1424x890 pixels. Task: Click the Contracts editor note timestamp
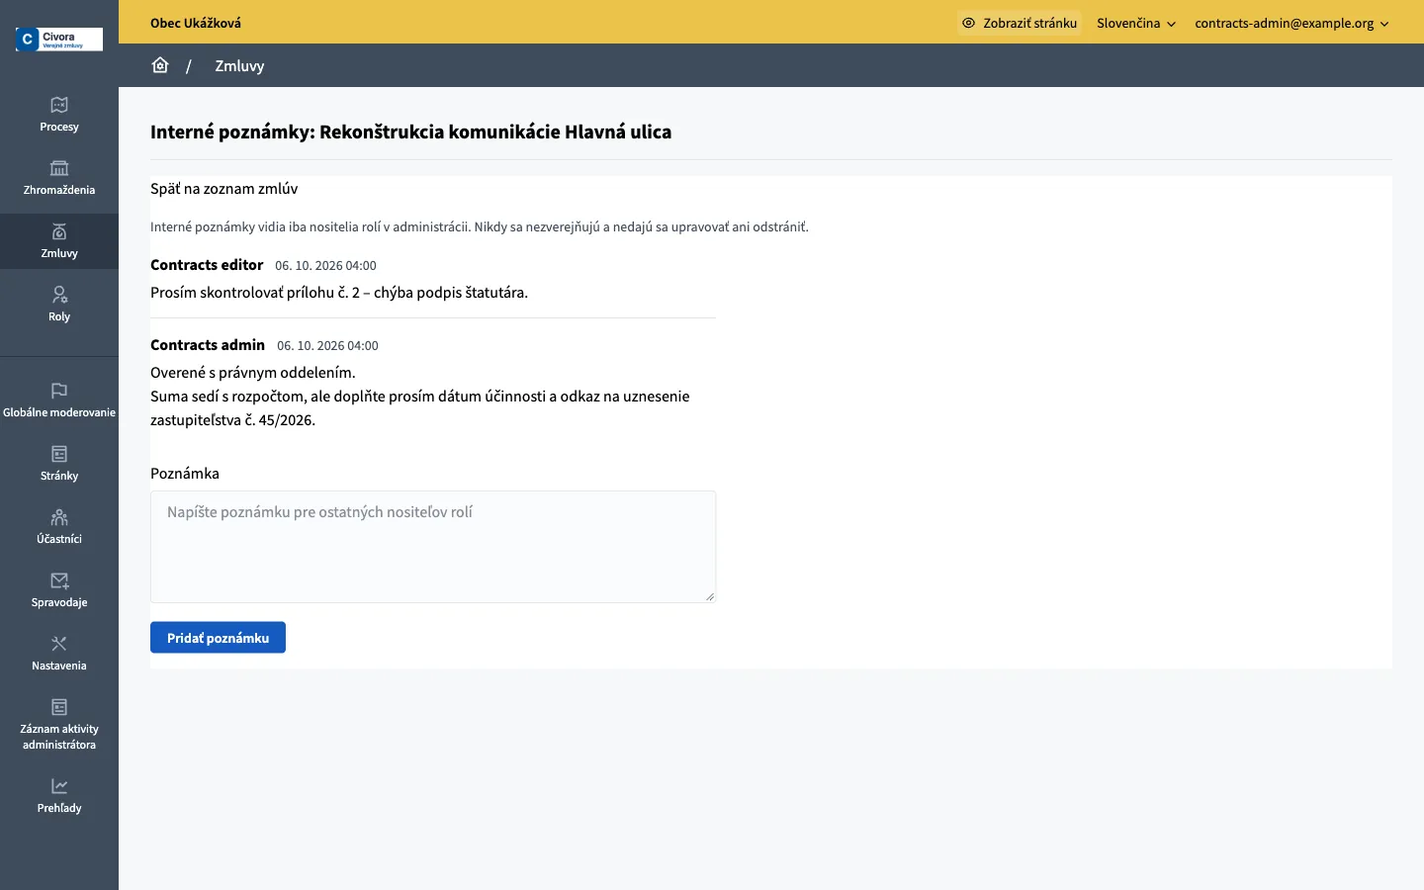tap(325, 266)
